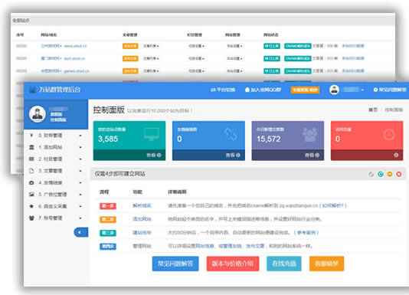
Task: Click the document icon for 3. 文章管理
Action: pos(31,171)
